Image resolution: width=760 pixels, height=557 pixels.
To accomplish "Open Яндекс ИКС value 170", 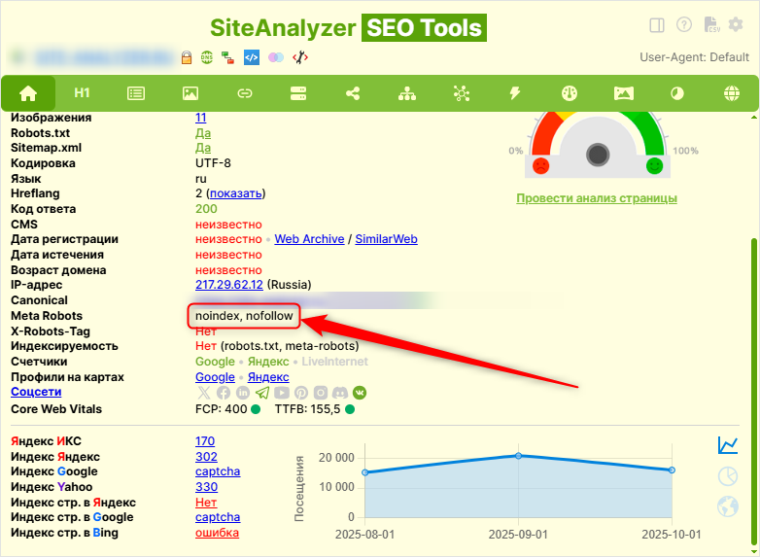I will click(x=205, y=441).
